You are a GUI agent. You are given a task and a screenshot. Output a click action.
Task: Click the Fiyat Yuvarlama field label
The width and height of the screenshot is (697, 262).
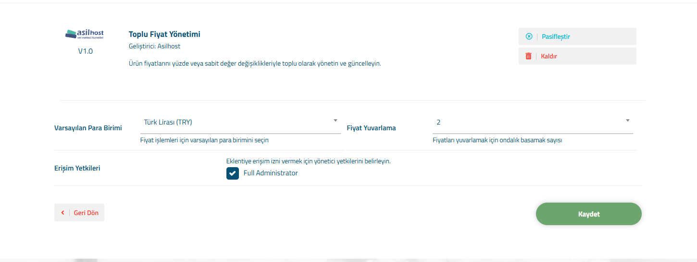click(371, 128)
